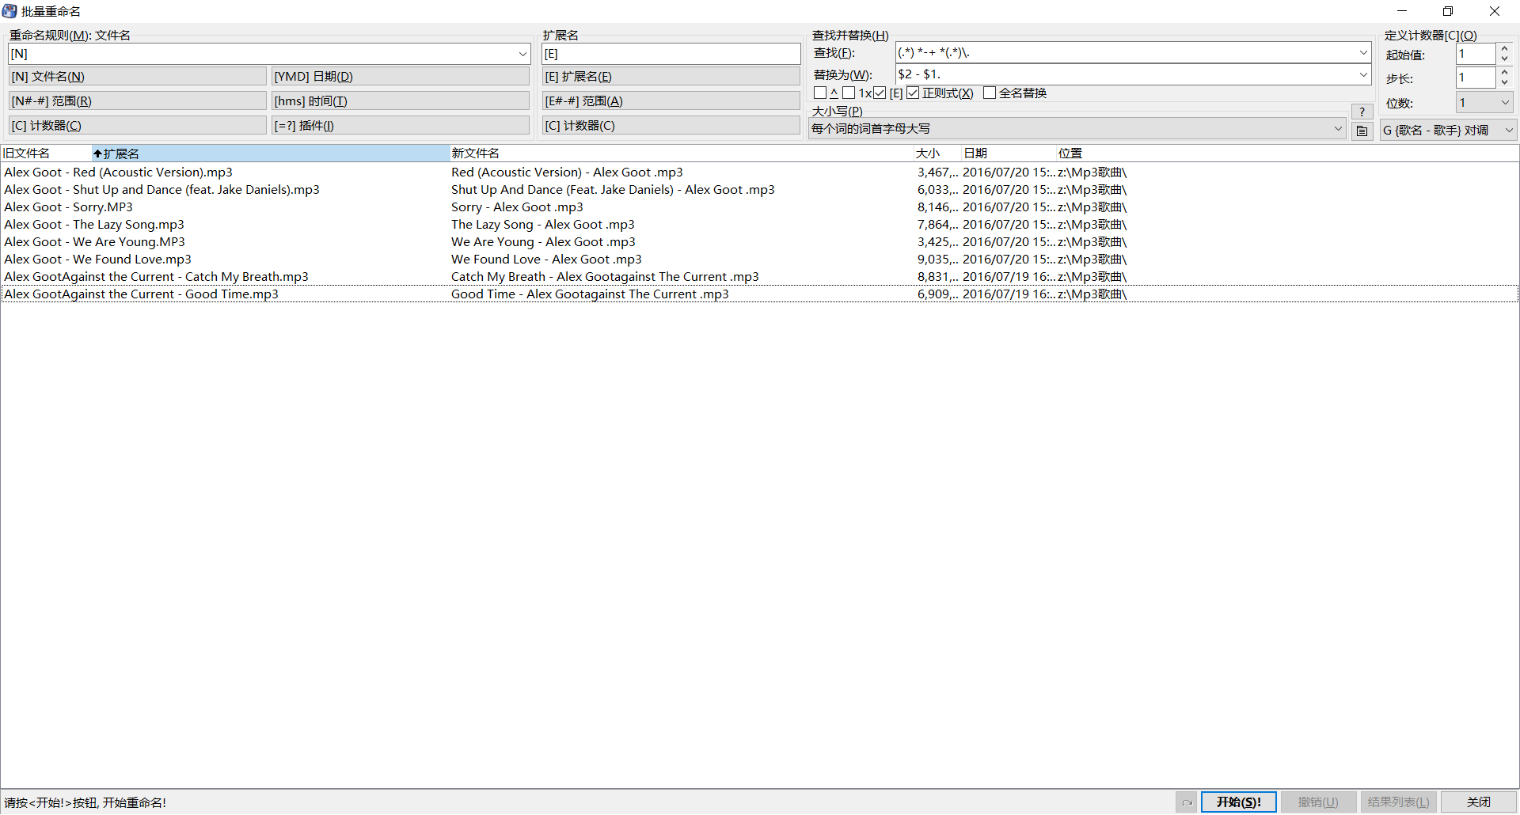Sort by the 旧文件名 column header
The width and height of the screenshot is (1520, 815).
tap(46, 154)
